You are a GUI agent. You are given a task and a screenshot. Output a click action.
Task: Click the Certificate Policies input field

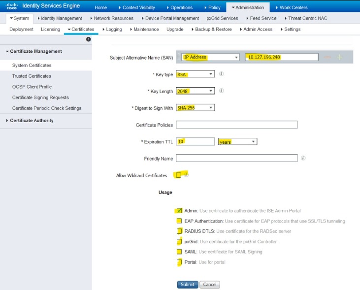click(x=237, y=125)
